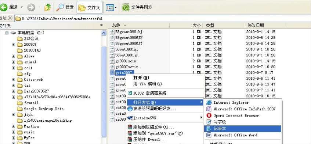Click the highlighted gcin0907 file name

(x=124, y=72)
